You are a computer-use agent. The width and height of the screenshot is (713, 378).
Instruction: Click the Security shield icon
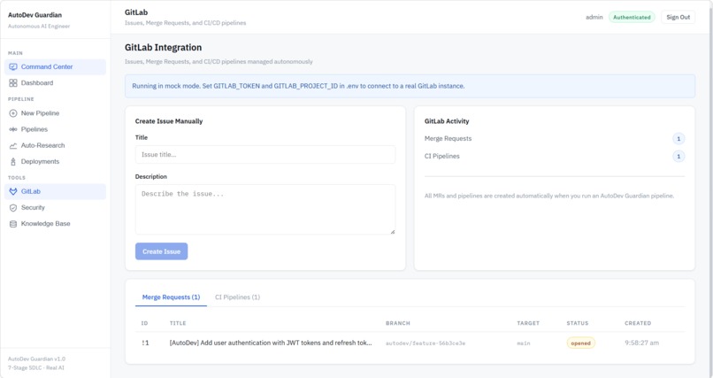pyautogui.click(x=13, y=207)
